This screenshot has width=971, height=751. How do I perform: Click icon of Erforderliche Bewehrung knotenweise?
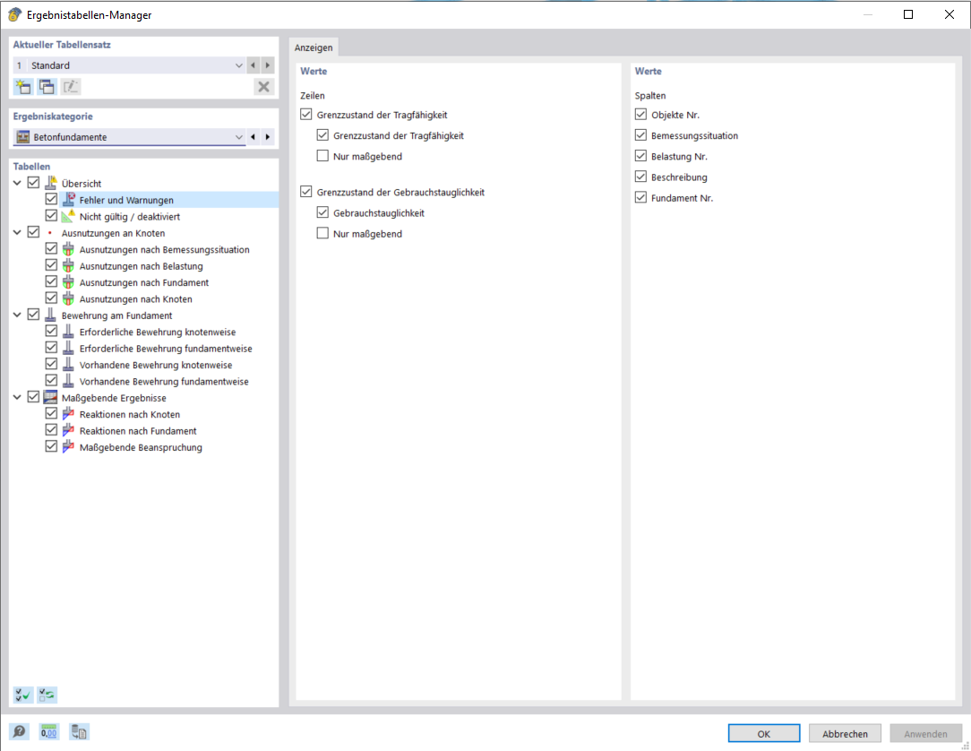[x=69, y=332]
